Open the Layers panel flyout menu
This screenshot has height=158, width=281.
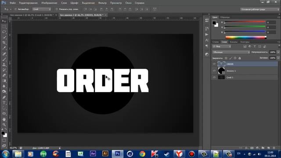279,42
